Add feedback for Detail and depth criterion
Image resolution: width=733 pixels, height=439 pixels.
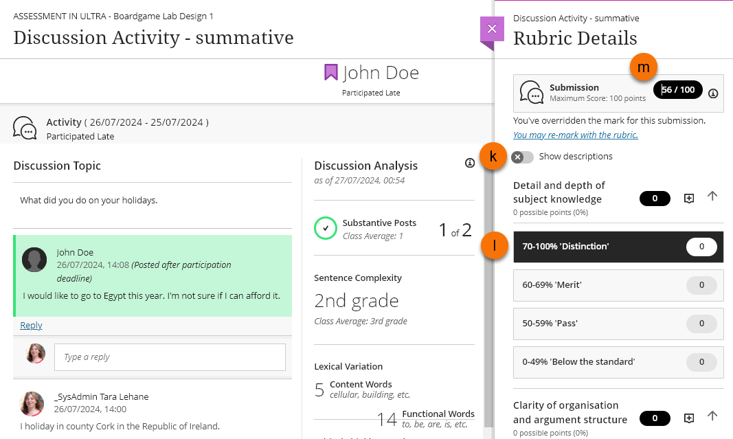689,198
